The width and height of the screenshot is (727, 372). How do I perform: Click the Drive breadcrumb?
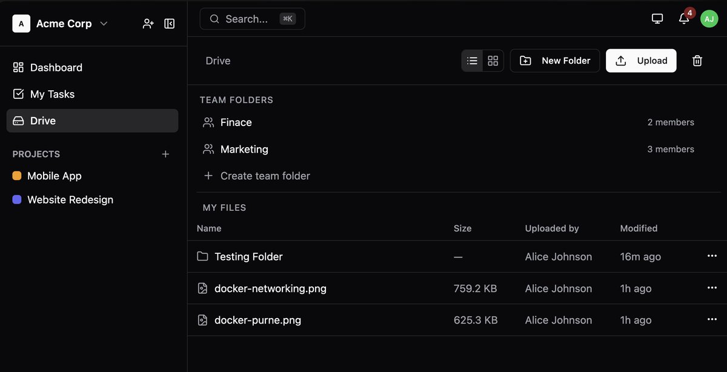tap(218, 61)
